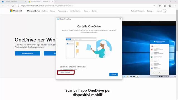Image resolution: width=178 pixels, height=100 pixels.
Task: Click the Microsoft logo on the page
Action: [x=16, y=11]
